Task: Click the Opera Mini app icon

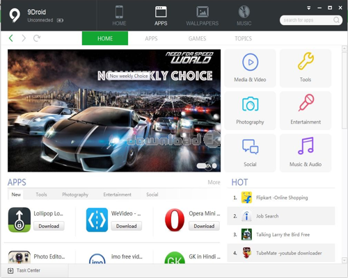Action: pos(175,220)
